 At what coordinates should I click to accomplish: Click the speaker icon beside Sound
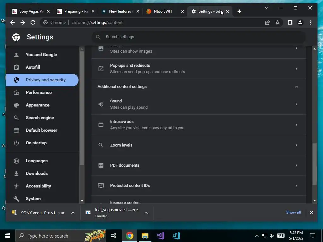coord(101,104)
